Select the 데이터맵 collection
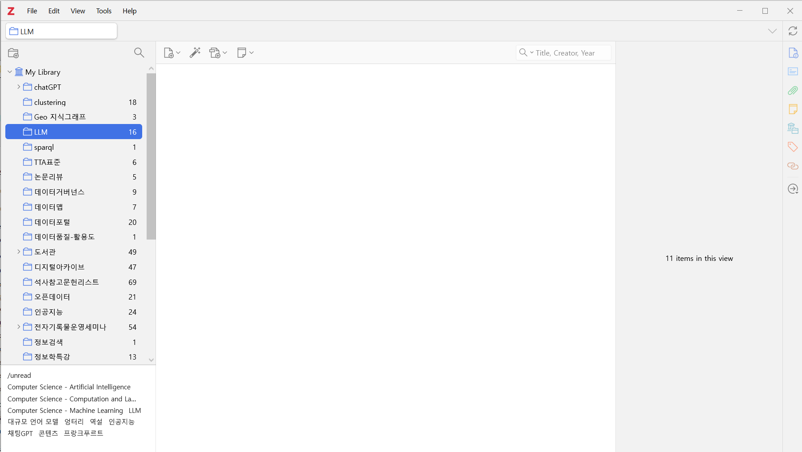802x452 pixels. pos(74,207)
